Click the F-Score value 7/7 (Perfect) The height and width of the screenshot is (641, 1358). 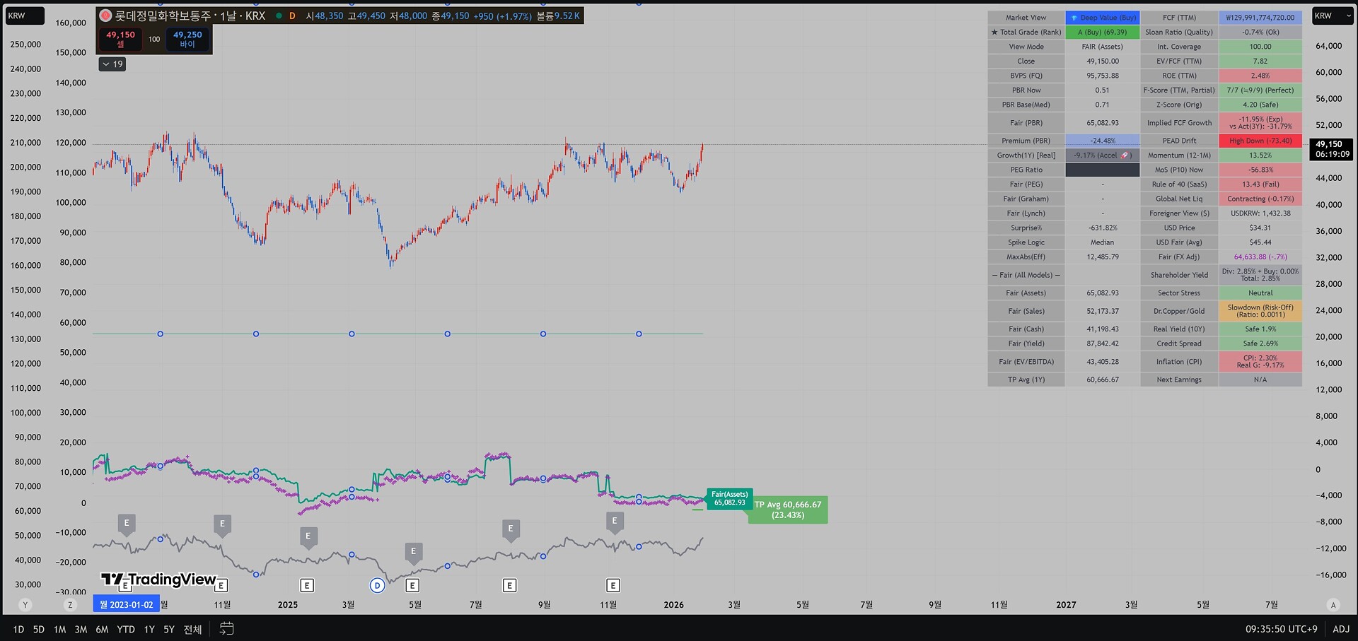[1260, 90]
